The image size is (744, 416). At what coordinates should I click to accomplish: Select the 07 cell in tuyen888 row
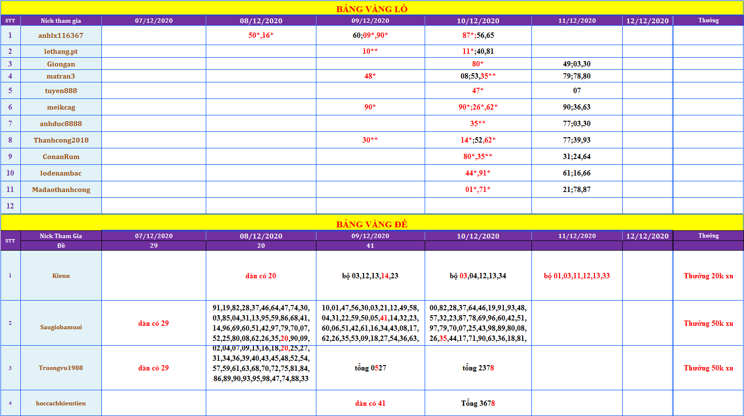click(x=577, y=90)
